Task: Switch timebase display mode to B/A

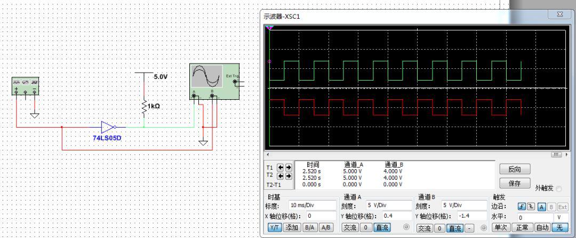Action: (309, 228)
